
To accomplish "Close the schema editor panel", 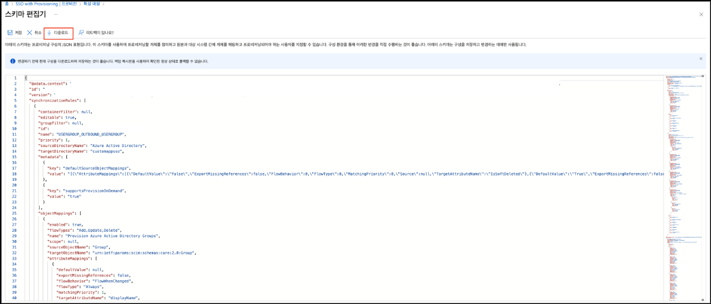I will pos(703,13).
